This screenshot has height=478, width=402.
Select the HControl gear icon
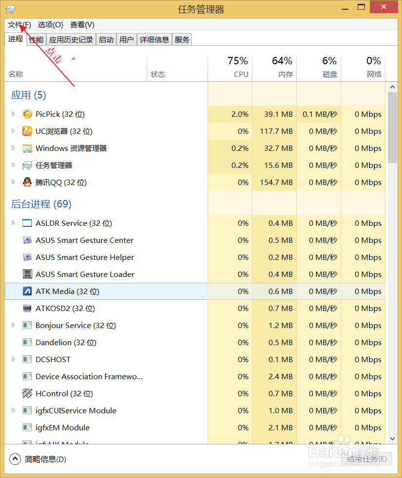coord(27,393)
